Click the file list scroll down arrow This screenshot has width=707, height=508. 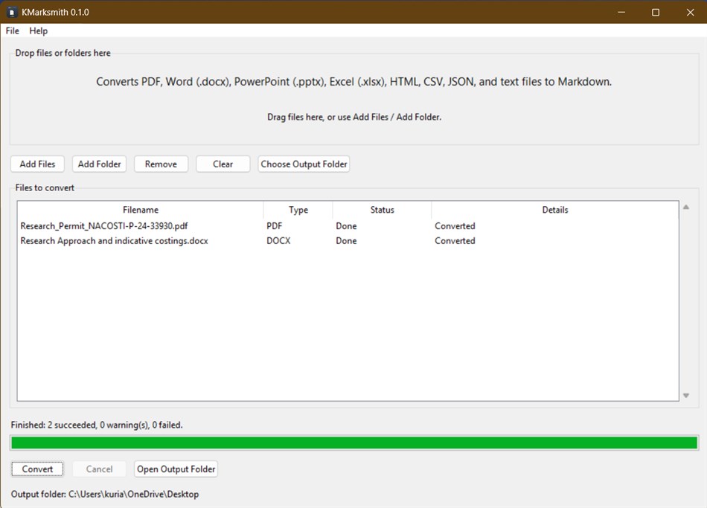click(686, 395)
